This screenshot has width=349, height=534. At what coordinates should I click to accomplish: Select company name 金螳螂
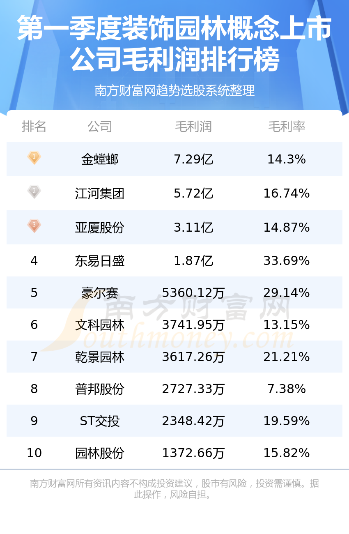coord(100,159)
